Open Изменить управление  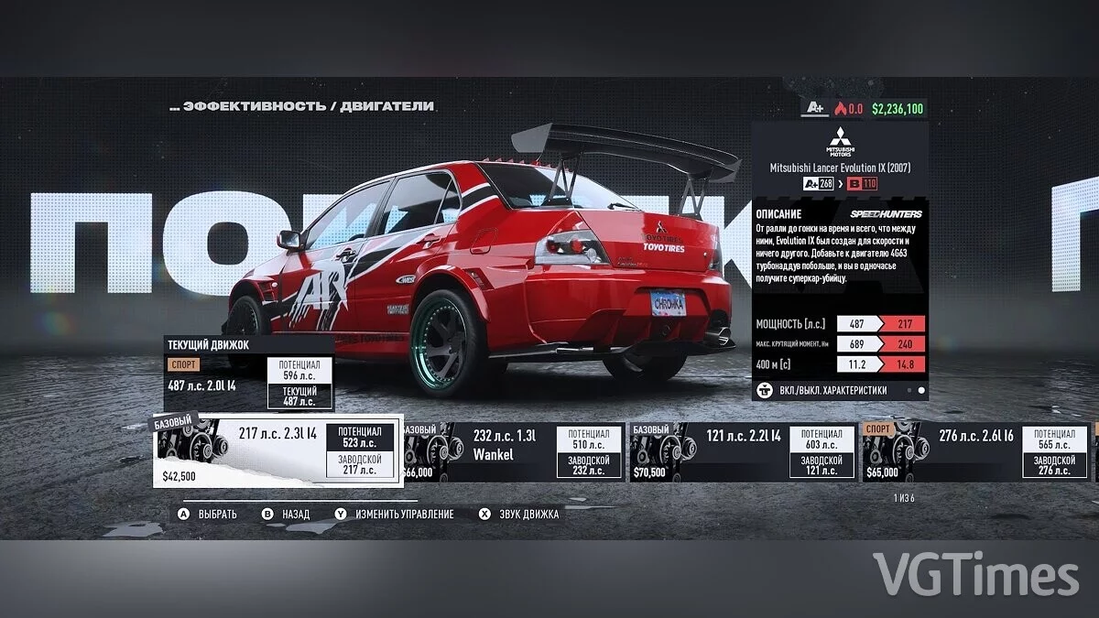[x=402, y=514]
